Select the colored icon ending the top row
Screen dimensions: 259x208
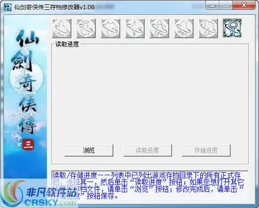[x=232, y=28]
